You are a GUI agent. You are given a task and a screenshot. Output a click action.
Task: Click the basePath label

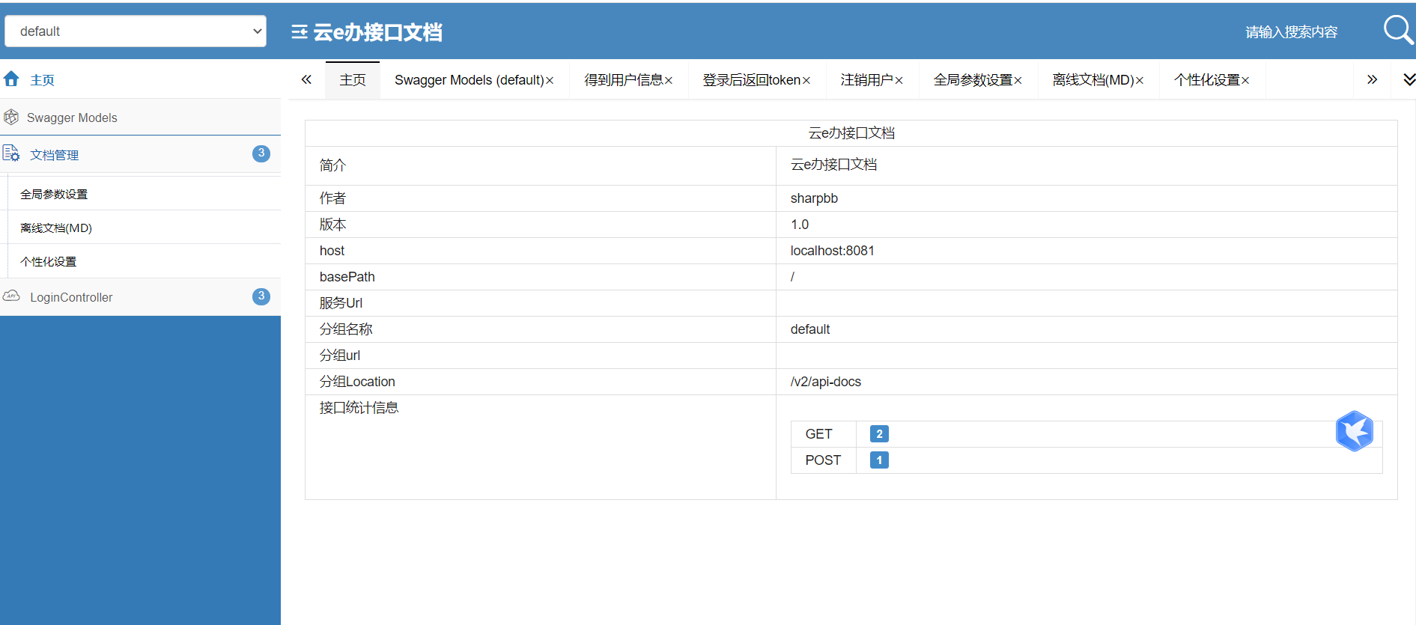(x=347, y=277)
